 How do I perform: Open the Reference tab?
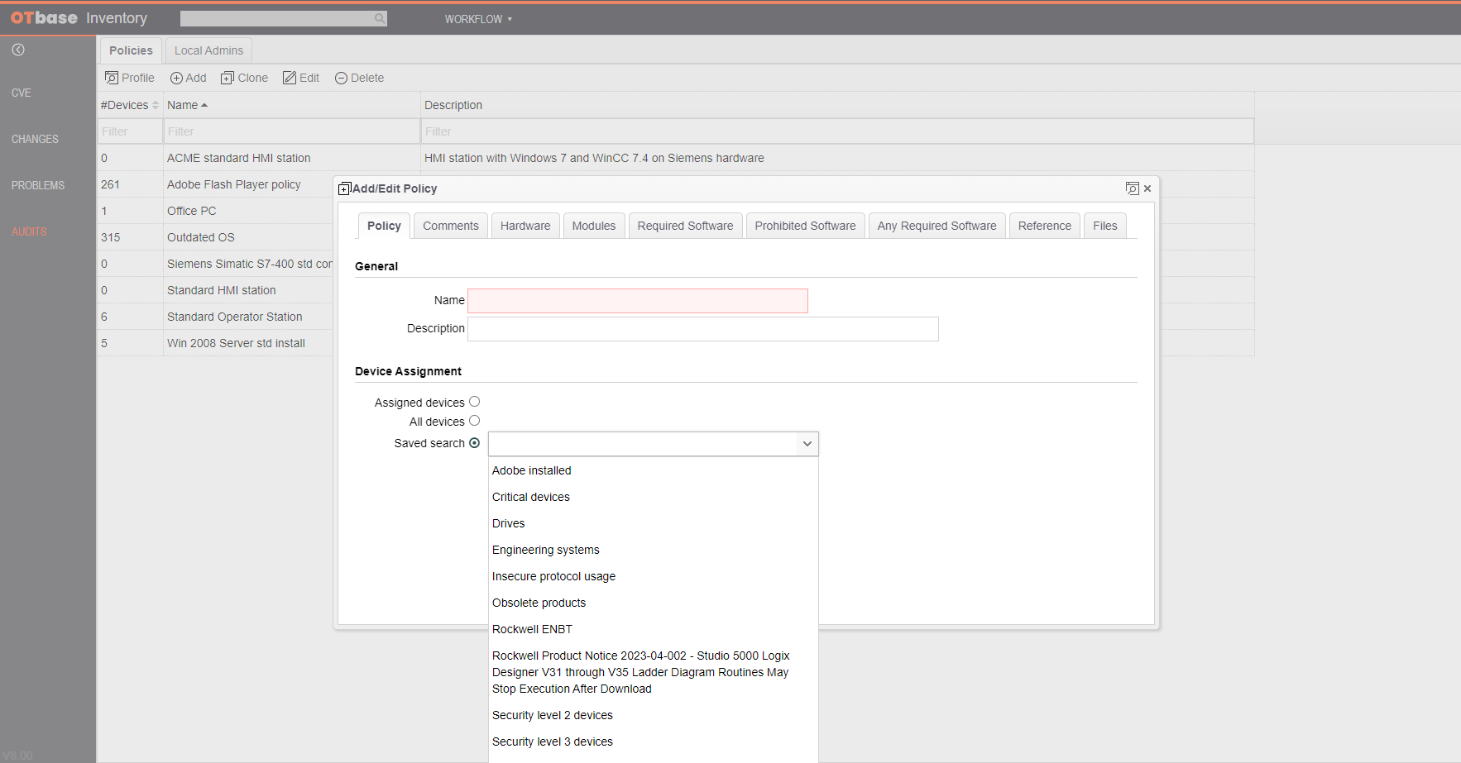pos(1044,226)
